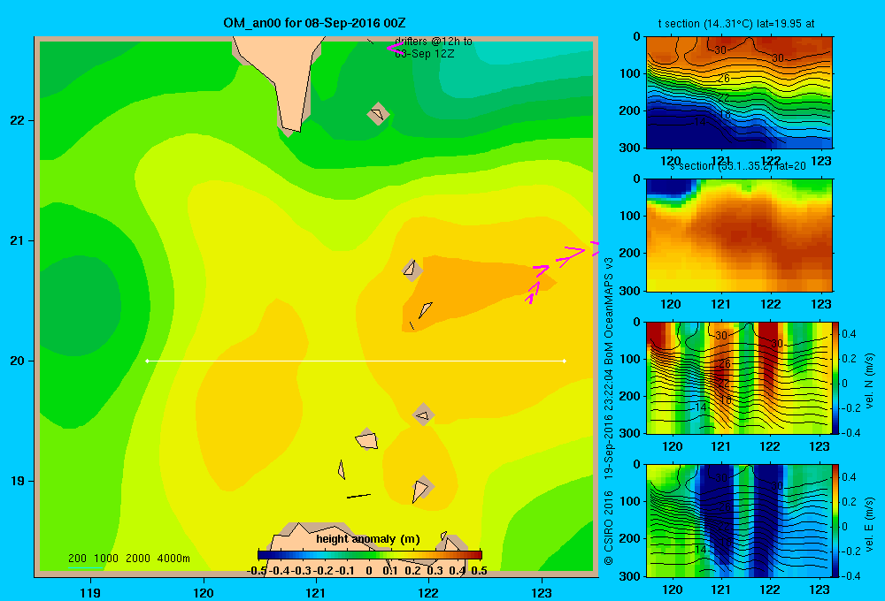Click the left endpoint of the white section line
This screenshot has width=885, height=601.
(x=147, y=361)
